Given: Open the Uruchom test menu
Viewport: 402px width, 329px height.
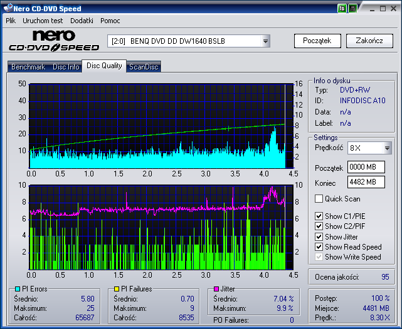Looking at the screenshot, I should point(43,21).
